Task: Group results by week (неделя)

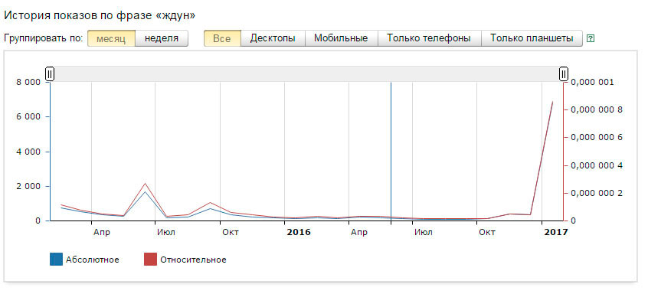Action: (162, 38)
